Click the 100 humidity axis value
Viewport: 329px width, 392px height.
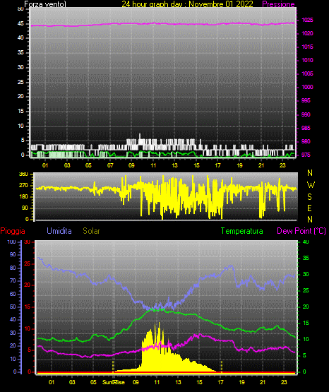(x=11, y=242)
